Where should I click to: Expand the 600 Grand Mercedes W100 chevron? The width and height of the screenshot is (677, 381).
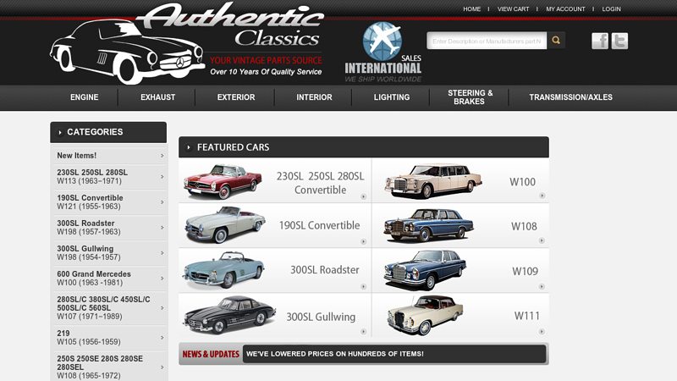click(x=162, y=279)
